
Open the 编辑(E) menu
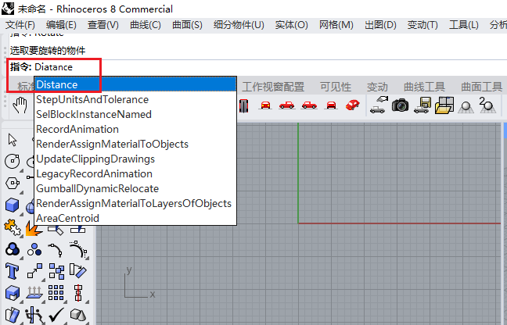61,25
